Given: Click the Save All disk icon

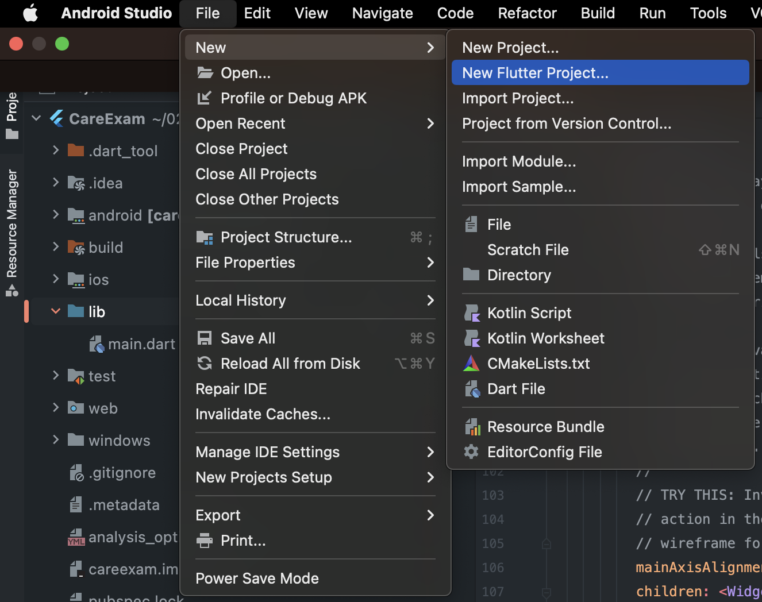Looking at the screenshot, I should click(205, 338).
